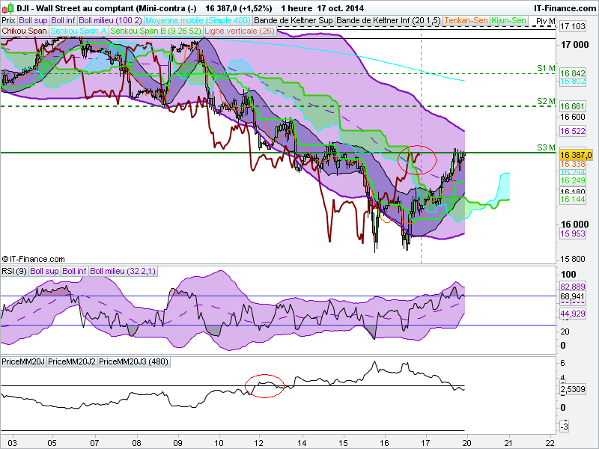
Task: Click the Piv M label near 17 103
Action: pyautogui.click(x=546, y=22)
